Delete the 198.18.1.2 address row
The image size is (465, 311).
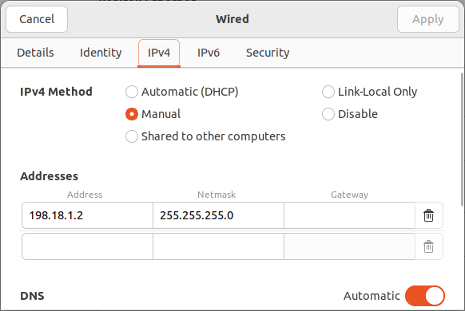pos(428,215)
